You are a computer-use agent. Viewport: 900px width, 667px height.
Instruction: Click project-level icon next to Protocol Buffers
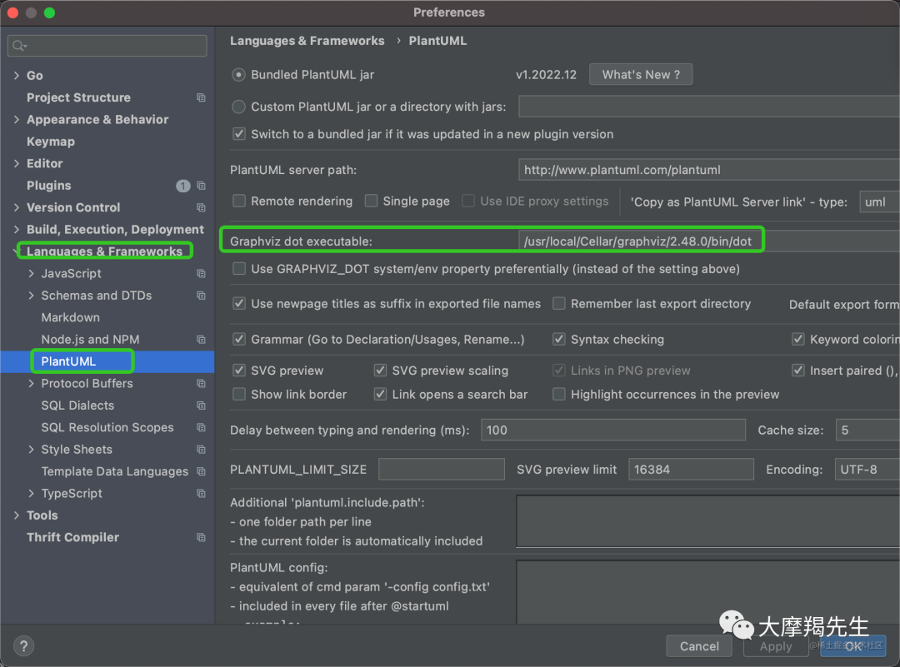201,383
